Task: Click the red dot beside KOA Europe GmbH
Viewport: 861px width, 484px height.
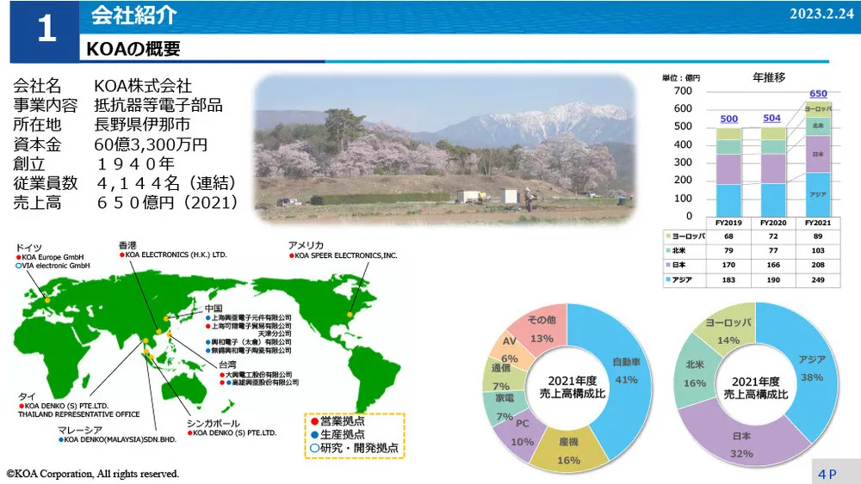Action: (19, 257)
